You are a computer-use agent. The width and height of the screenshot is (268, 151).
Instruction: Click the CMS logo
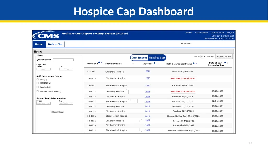[x=47, y=35]
